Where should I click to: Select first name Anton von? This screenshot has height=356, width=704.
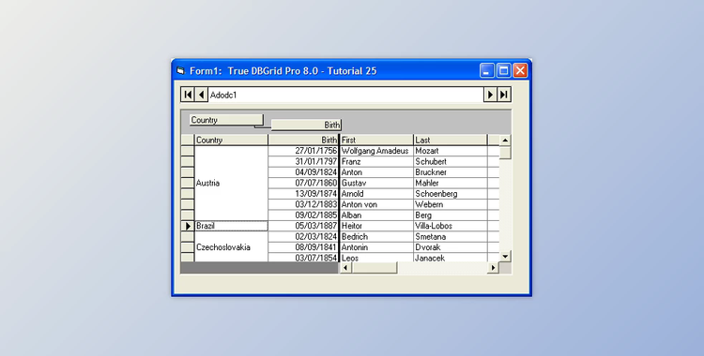[376, 205]
